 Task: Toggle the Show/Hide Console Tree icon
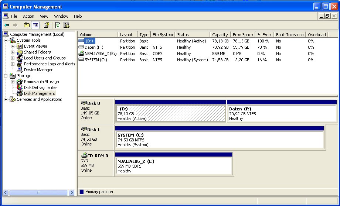coord(35,25)
